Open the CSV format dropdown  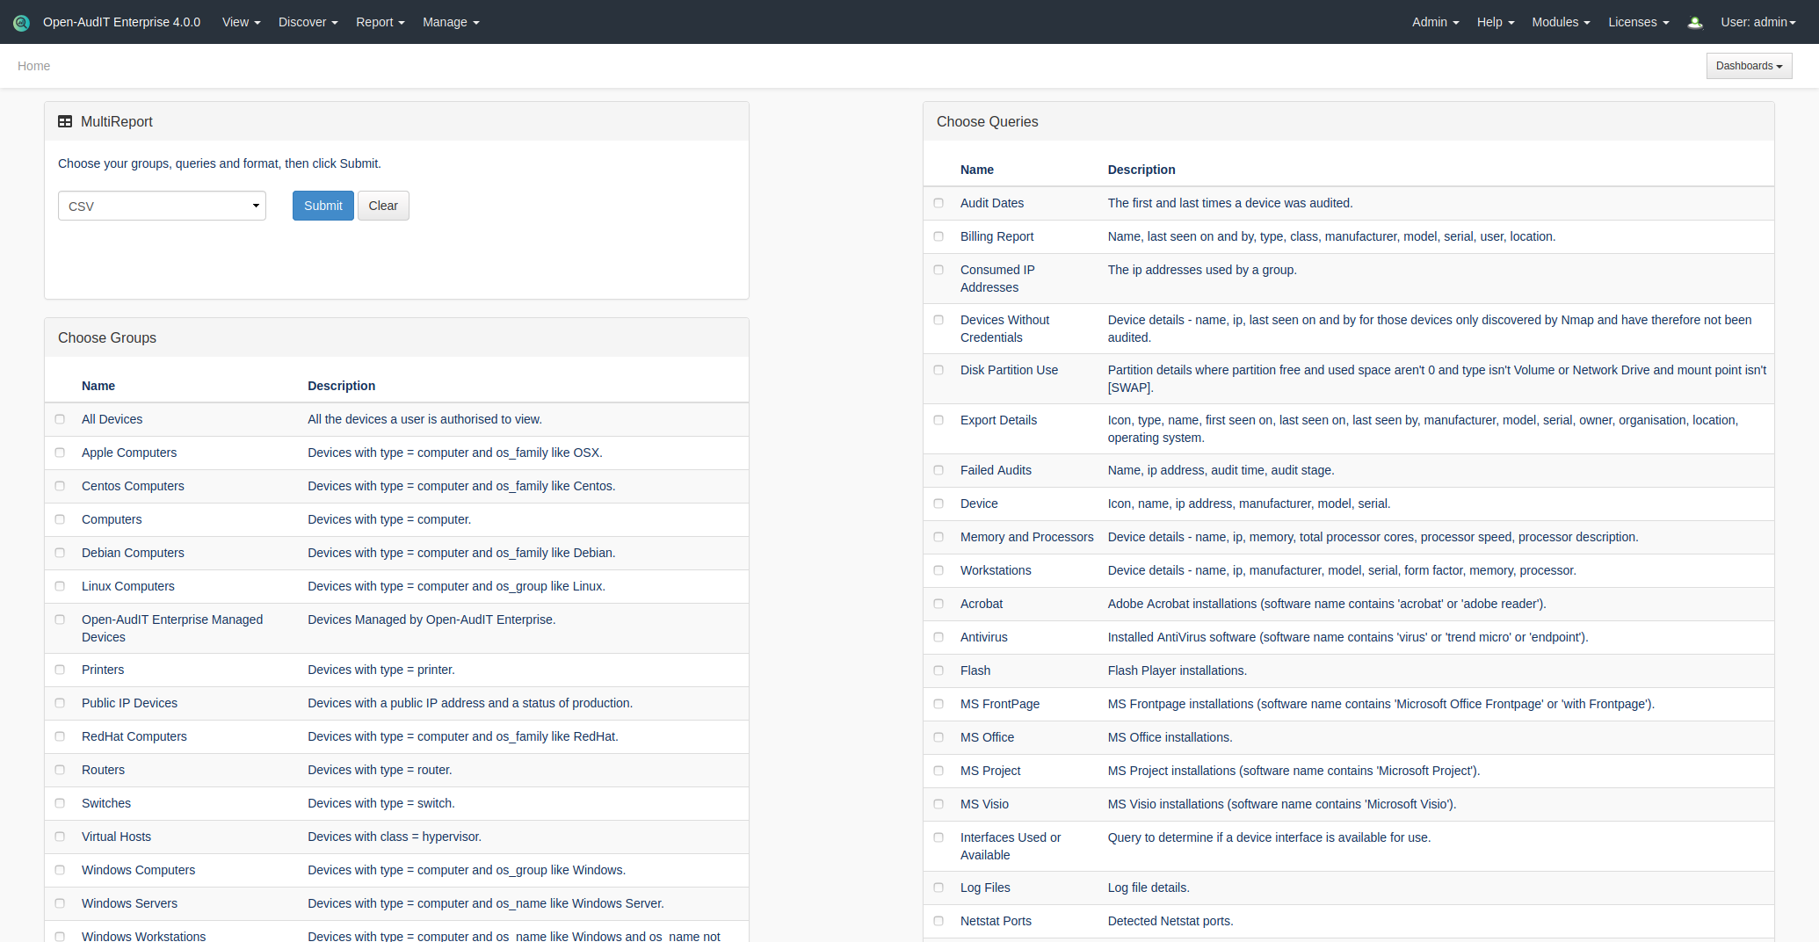coord(162,206)
